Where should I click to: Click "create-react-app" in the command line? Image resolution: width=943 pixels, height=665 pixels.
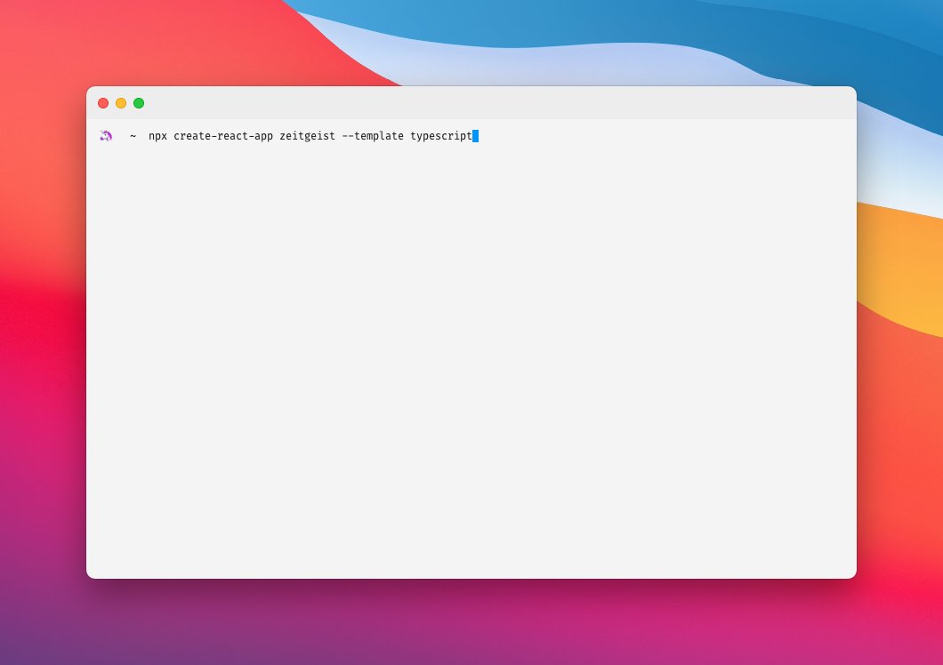pos(223,136)
